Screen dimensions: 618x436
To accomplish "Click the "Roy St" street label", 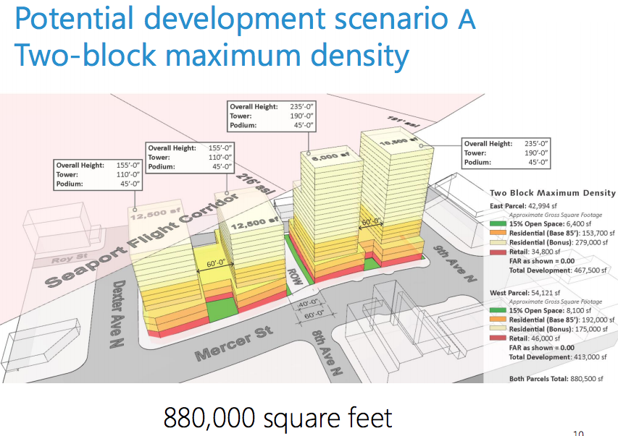I will (70, 259).
